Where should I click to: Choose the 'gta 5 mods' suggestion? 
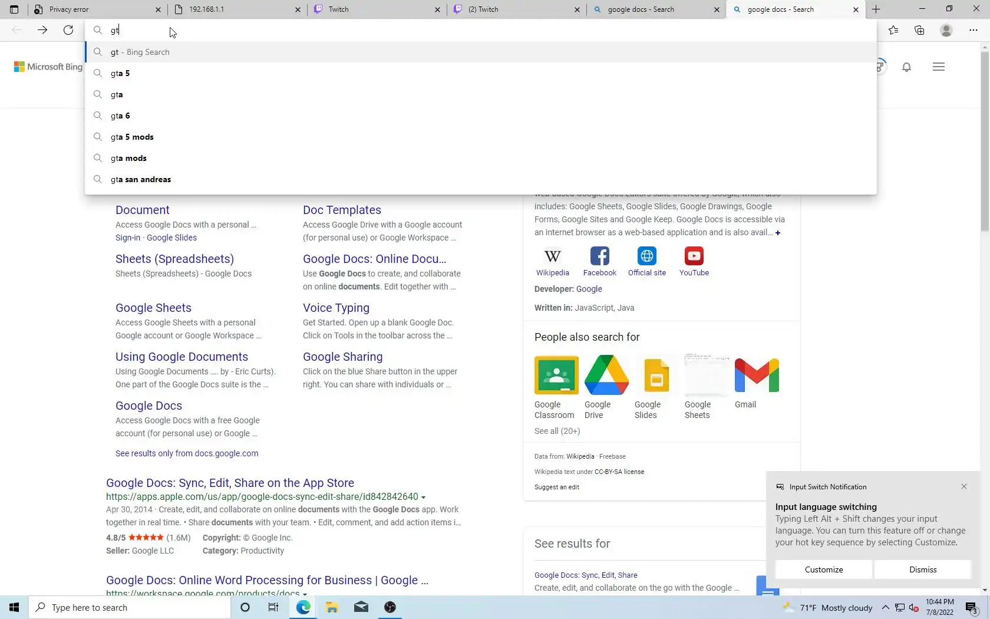pyautogui.click(x=481, y=137)
